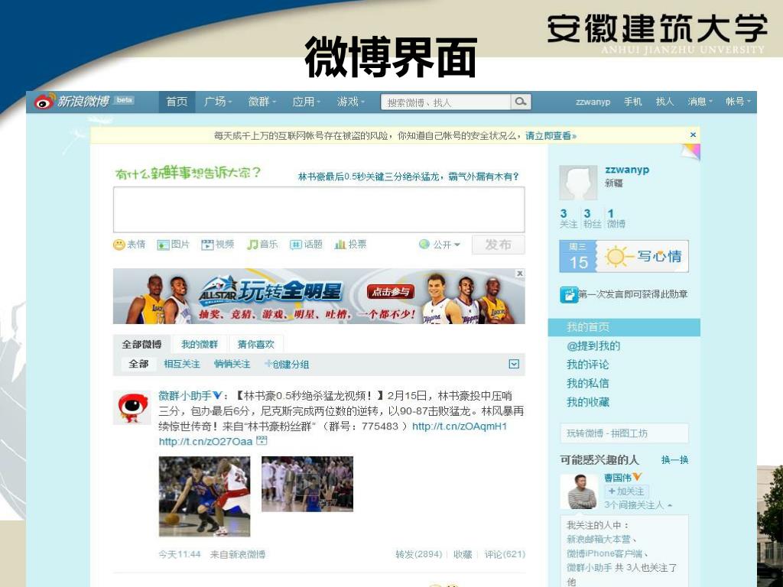
Task: Click the 微群小助手 avatar
Action: (x=132, y=408)
